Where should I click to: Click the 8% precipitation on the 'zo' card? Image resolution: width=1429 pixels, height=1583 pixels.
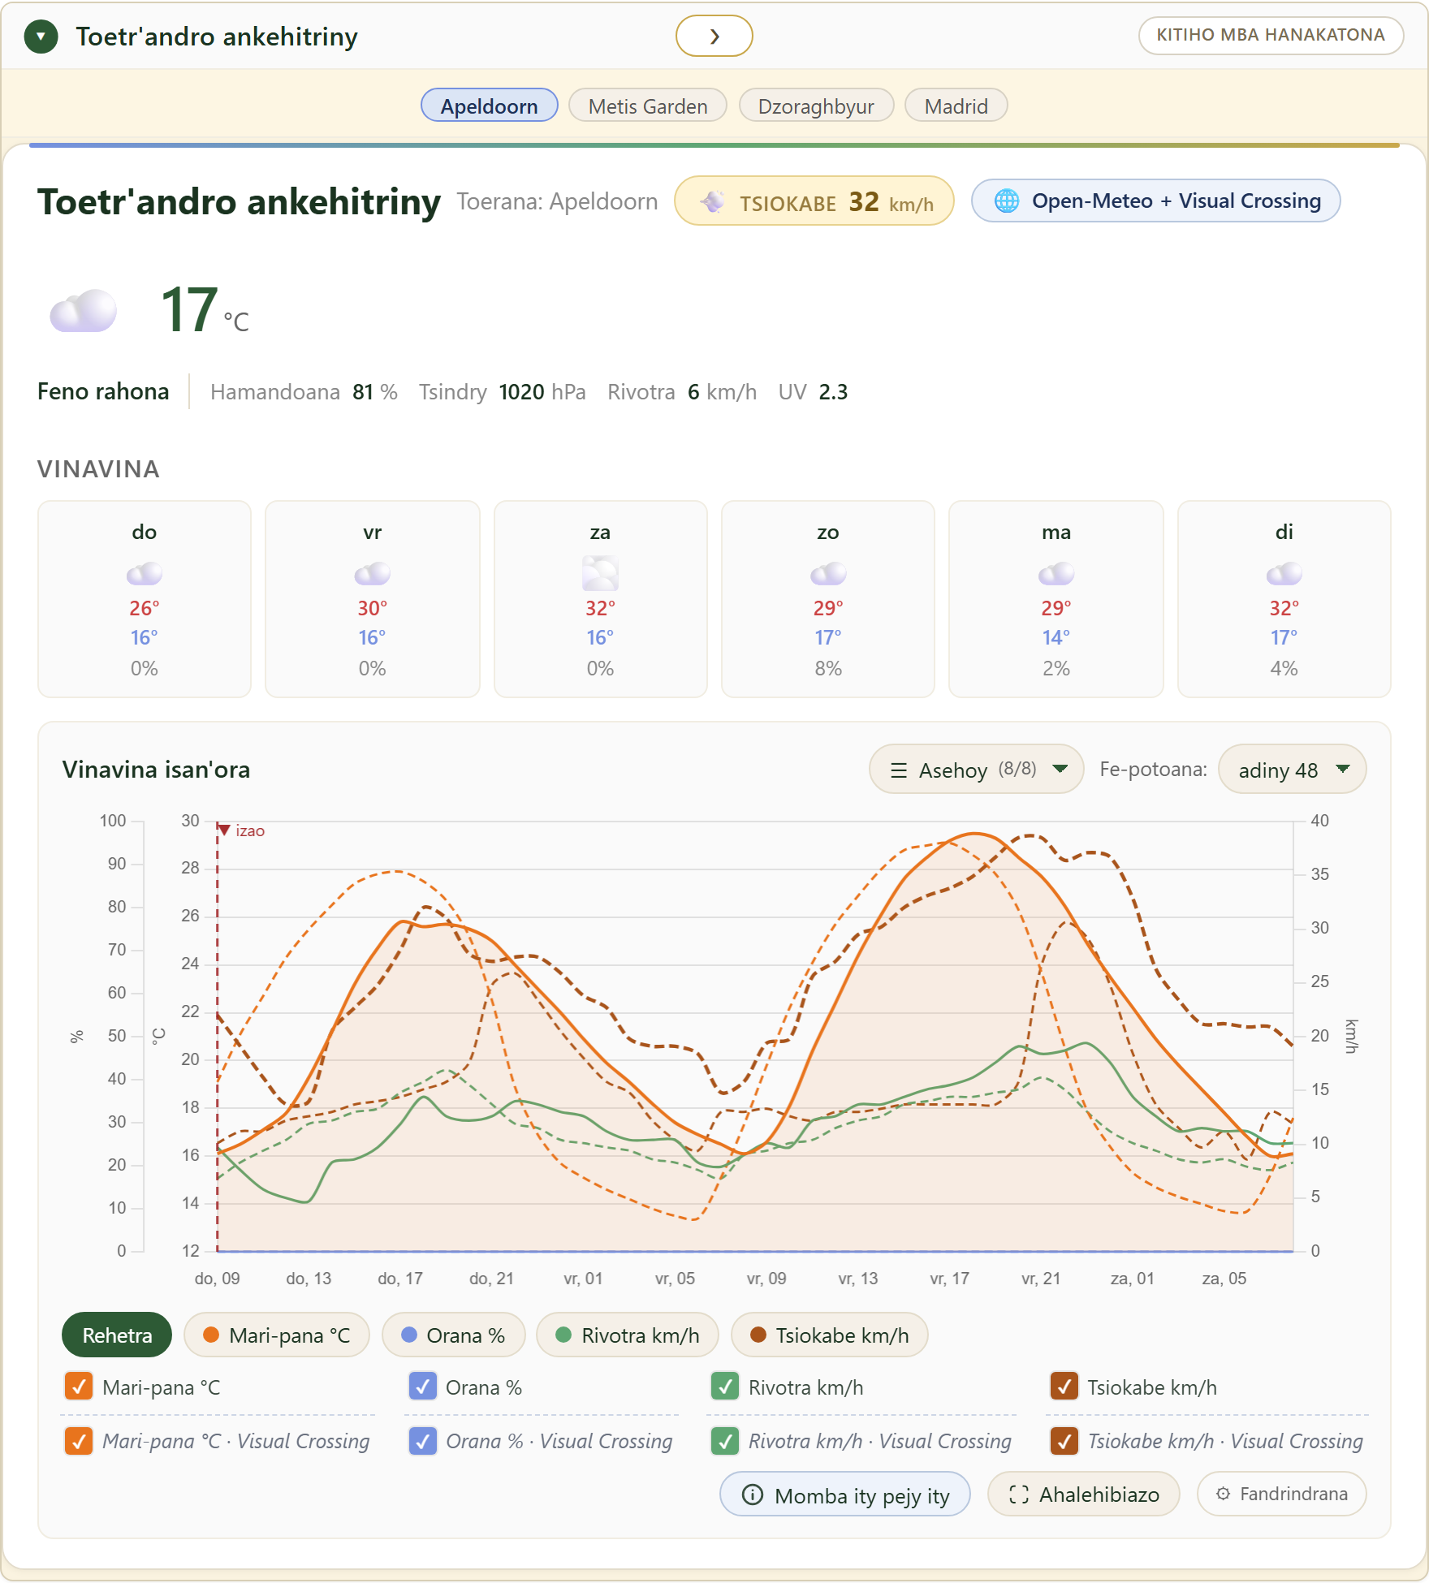click(x=828, y=668)
